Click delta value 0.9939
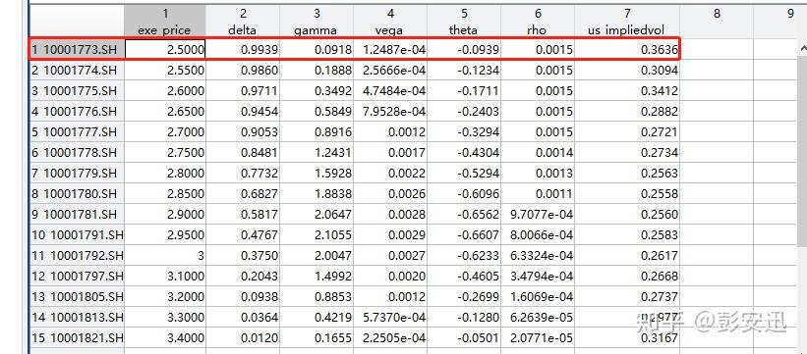 (x=243, y=50)
